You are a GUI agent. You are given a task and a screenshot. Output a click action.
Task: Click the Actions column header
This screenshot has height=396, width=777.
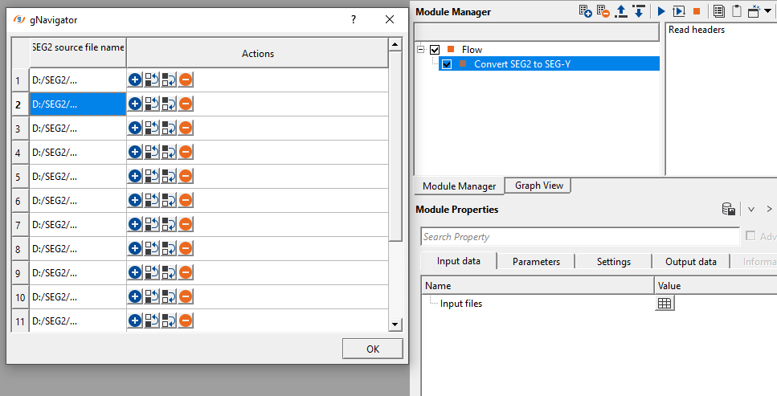pyautogui.click(x=258, y=53)
